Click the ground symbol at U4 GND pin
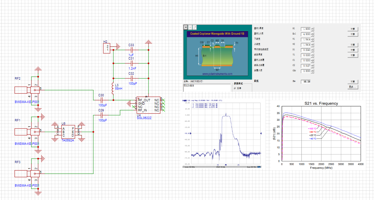 tap(128, 104)
